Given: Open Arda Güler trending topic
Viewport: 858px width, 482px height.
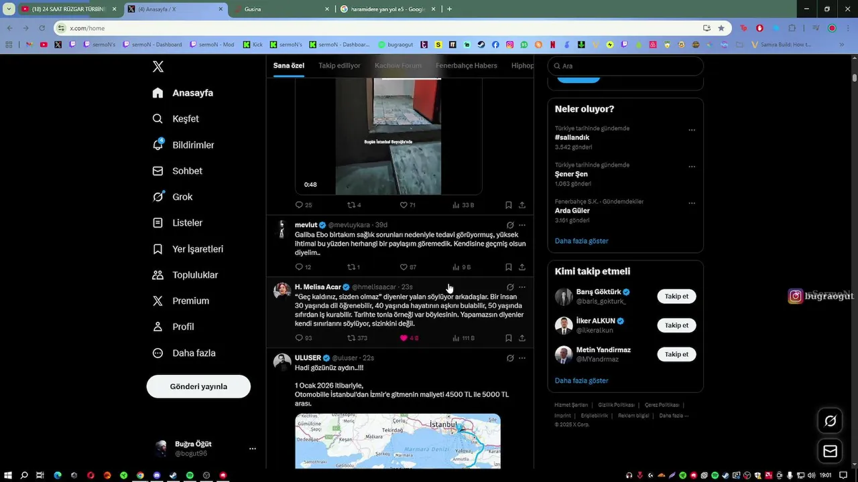Looking at the screenshot, I should click(572, 210).
